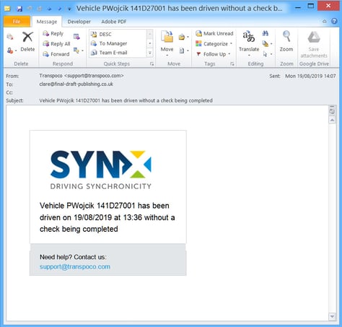Screen dimensions: 342x327
Task: Open the File tab
Action: pos(17,22)
